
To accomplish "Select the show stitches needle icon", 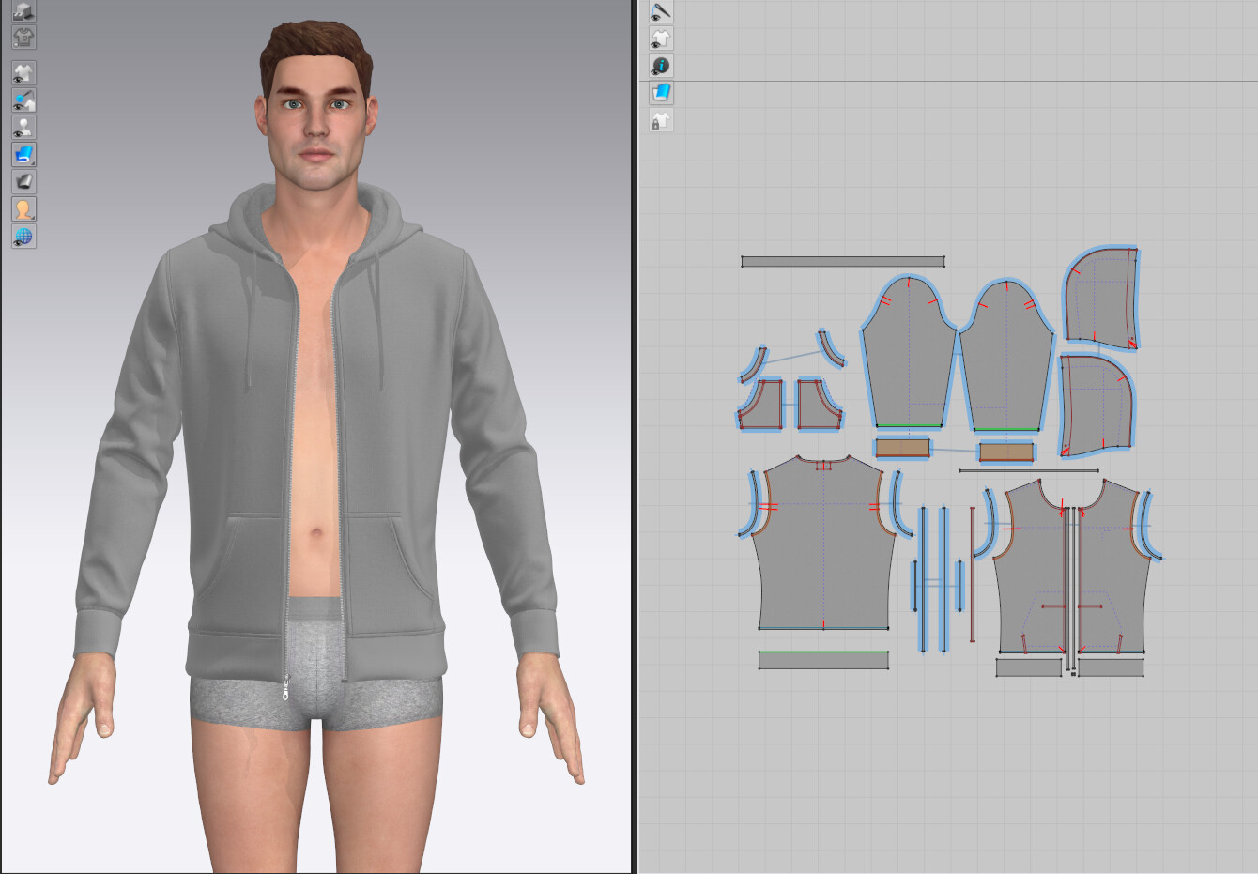I will [660, 13].
